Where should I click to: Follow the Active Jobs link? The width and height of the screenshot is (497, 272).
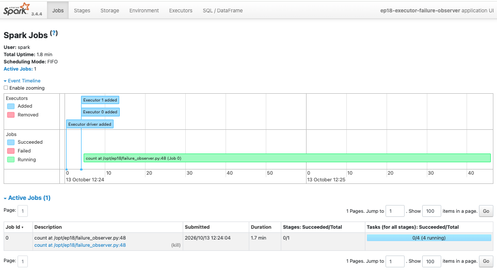tap(18, 69)
